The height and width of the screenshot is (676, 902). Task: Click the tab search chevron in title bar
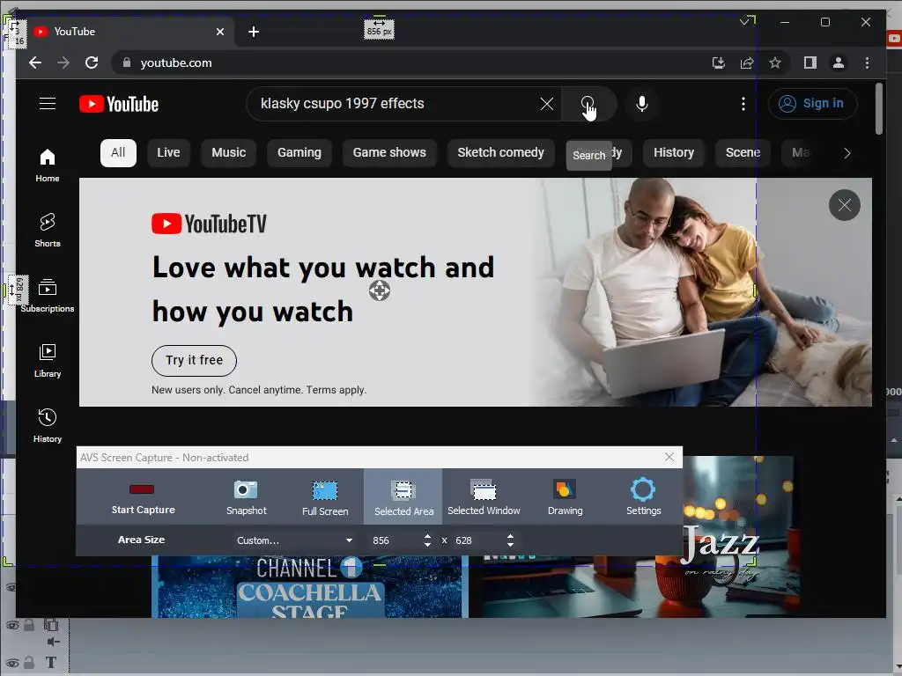click(745, 22)
